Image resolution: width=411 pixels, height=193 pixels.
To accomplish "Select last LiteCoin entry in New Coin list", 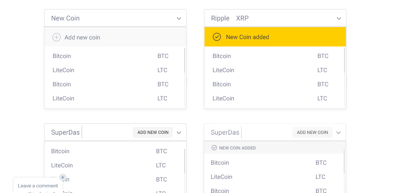I will coord(110,99).
